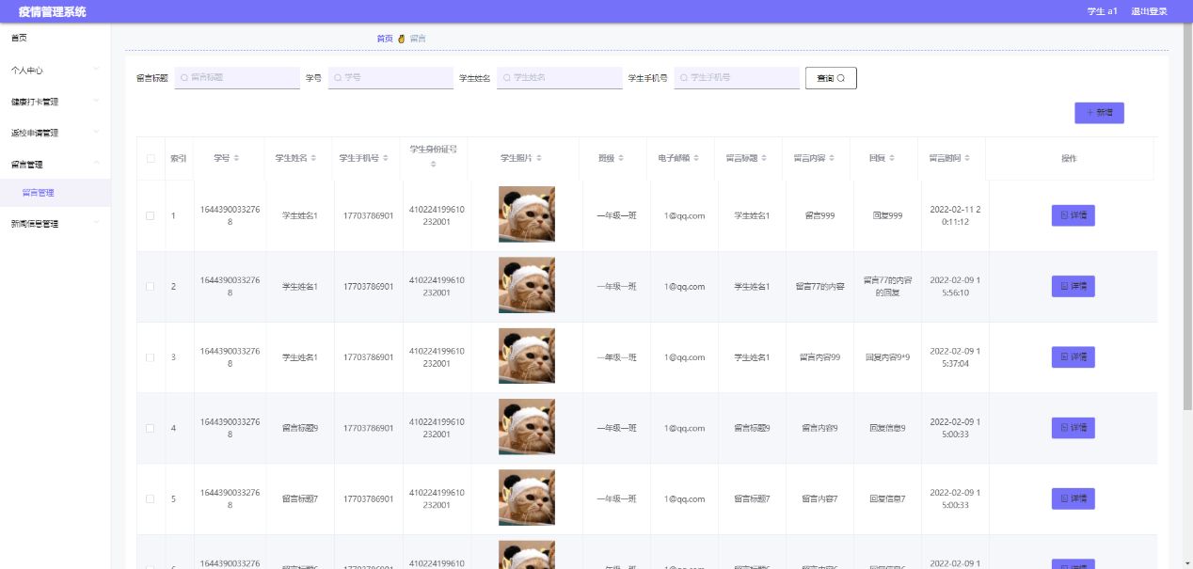Click the breadcrumb separator icon after 首页

401,39
